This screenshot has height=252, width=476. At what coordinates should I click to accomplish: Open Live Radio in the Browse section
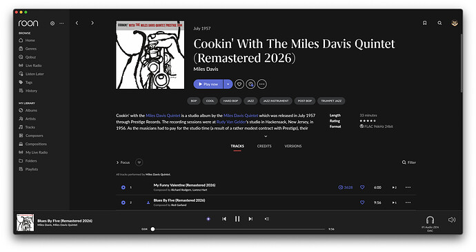(x=30, y=65)
